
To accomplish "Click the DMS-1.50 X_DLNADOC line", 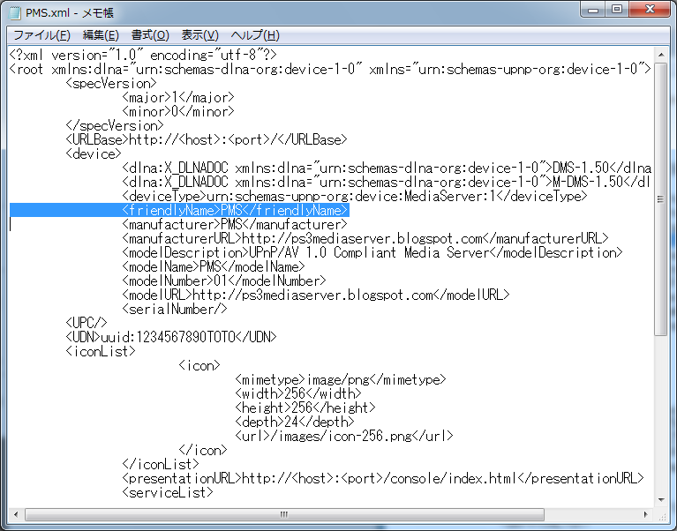I will 387,168.
